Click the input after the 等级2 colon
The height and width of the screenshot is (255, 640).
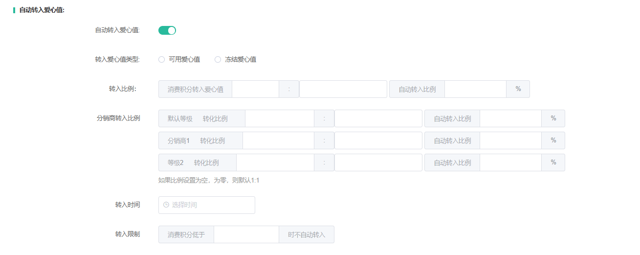click(x=378, y=162)
